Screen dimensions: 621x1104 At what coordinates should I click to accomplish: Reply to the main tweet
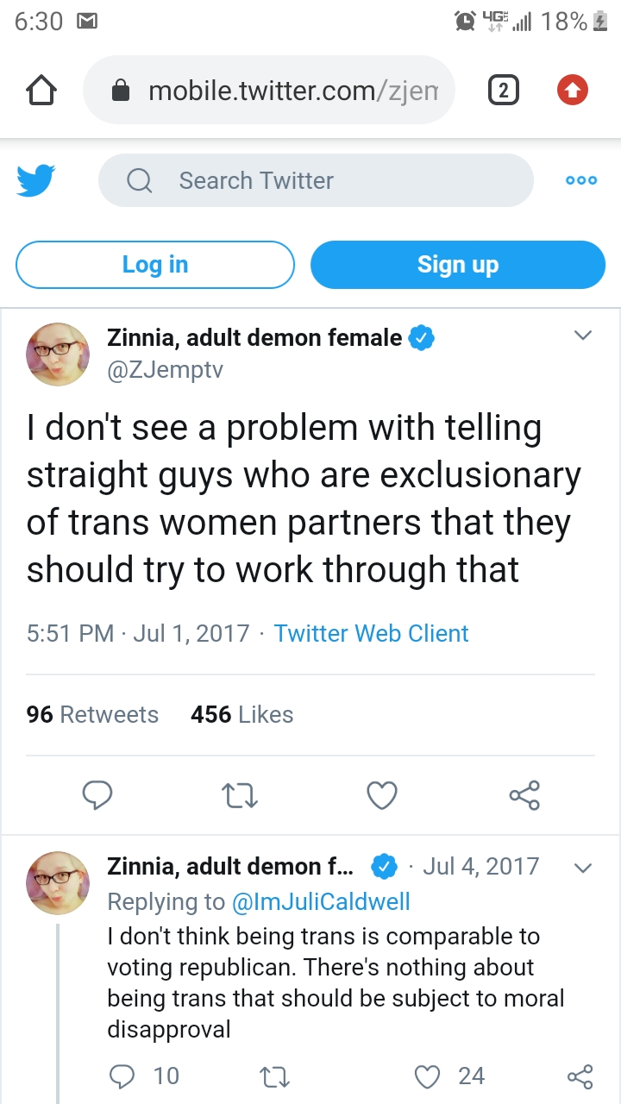tap(97, 795)
